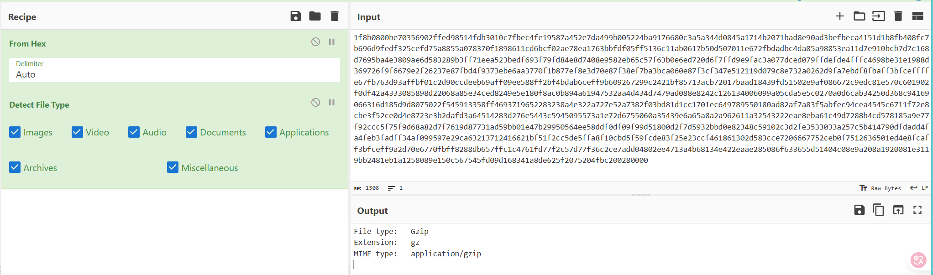Clear the recipe with the trash icon

click(x=335, y=16)
